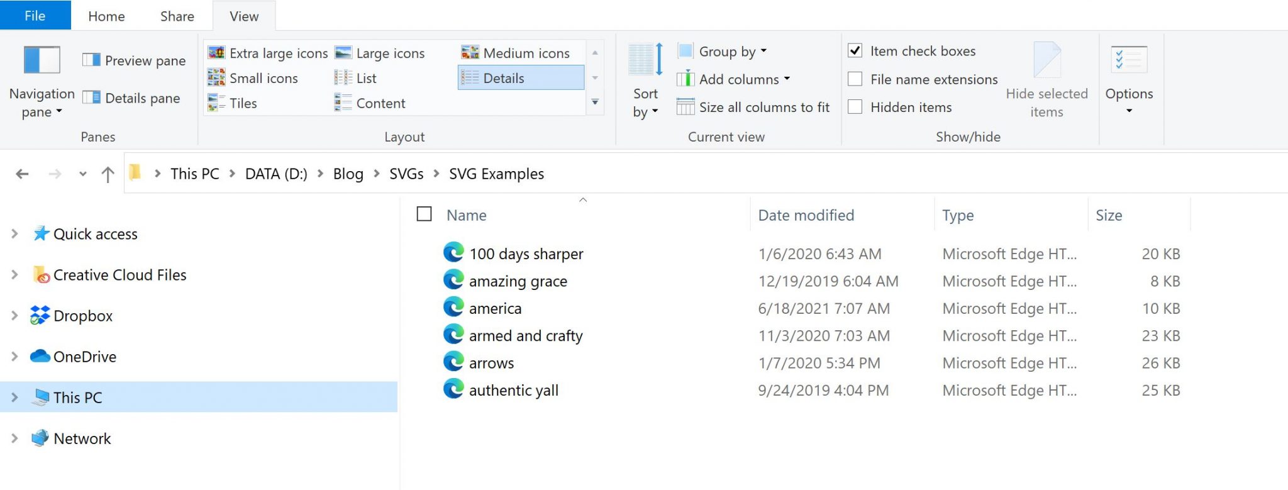The width and height of the screenshot is (1288, 490).
Task: Go back to previous folder
Action: click(23, 174)
